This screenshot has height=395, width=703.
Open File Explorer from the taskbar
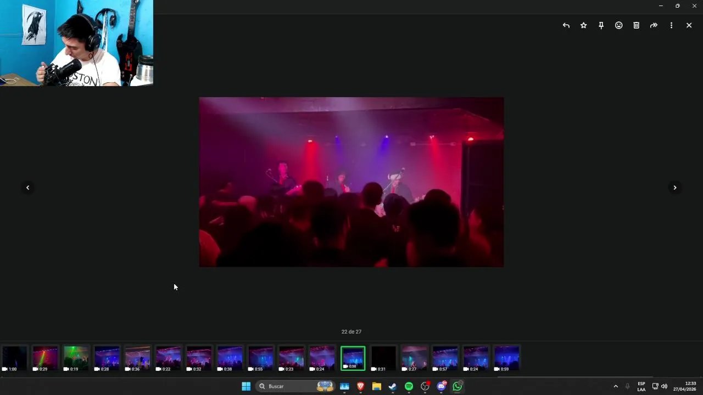[377, 386]
